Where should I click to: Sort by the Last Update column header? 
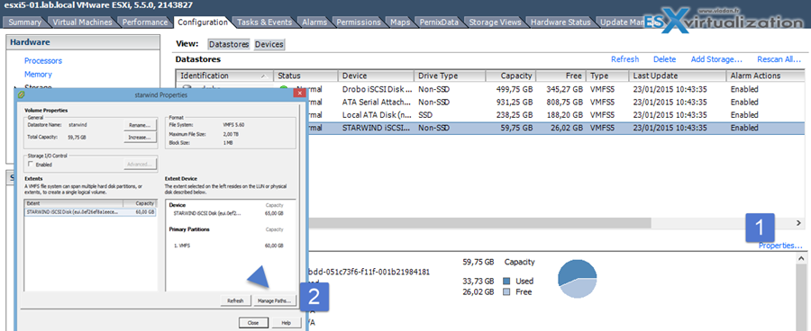click(x=678, y=76)
